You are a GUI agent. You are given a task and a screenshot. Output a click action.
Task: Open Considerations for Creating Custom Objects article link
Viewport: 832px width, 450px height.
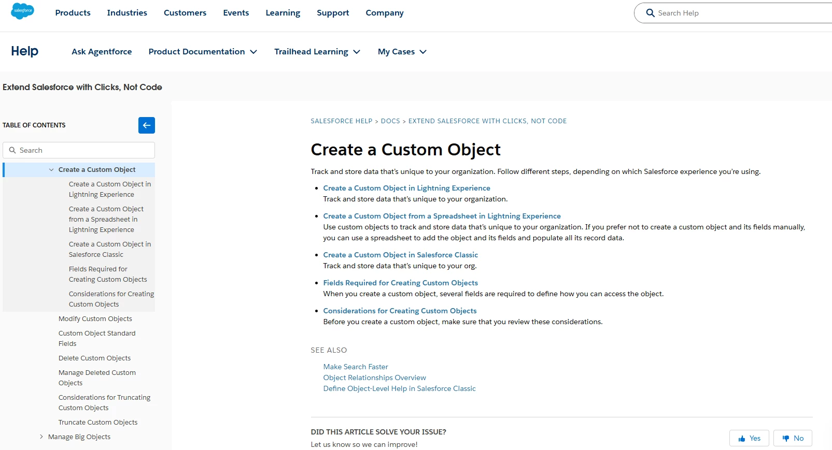pyautogui.click(x=400, y=311)
